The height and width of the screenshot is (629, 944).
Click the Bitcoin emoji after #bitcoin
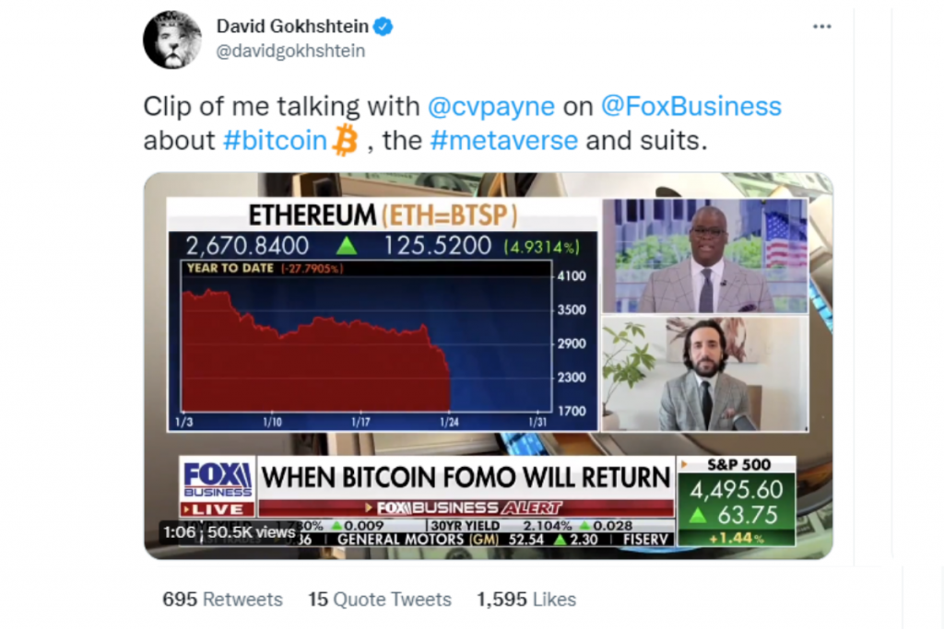point(345,141)
